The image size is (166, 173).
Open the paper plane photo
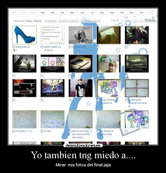(109, 35)
